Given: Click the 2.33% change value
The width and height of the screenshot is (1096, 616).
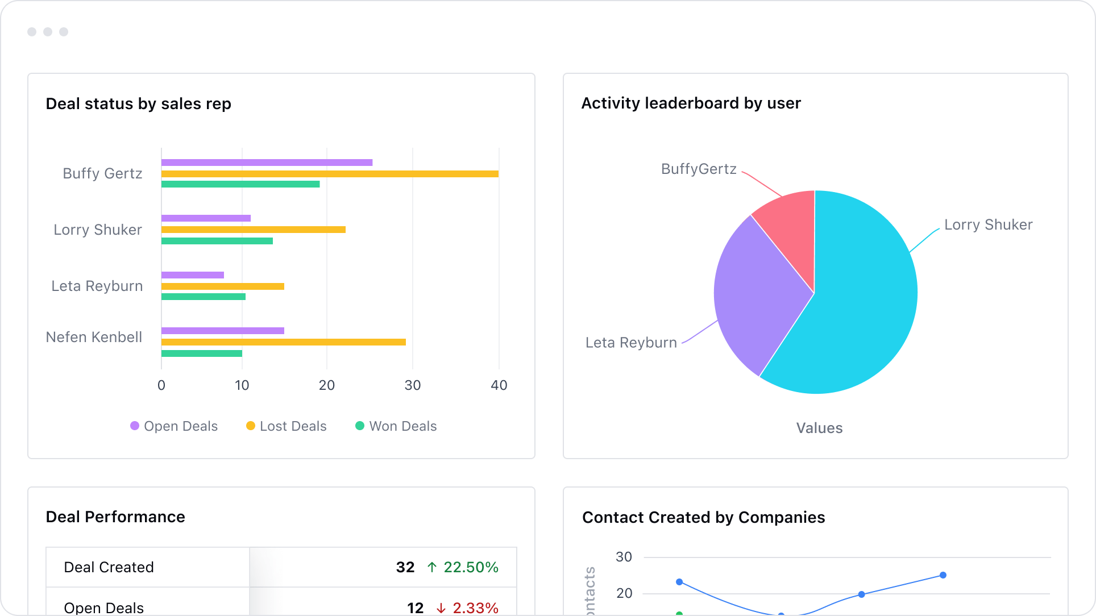Looking at the screenshot, I should [x=475, y=607].
